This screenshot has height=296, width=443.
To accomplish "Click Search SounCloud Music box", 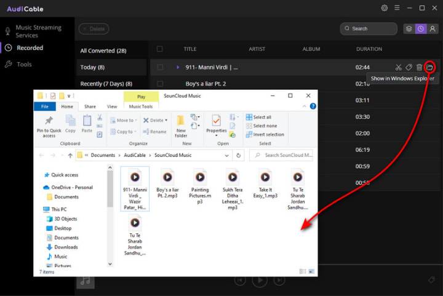I will coord(281,155).
